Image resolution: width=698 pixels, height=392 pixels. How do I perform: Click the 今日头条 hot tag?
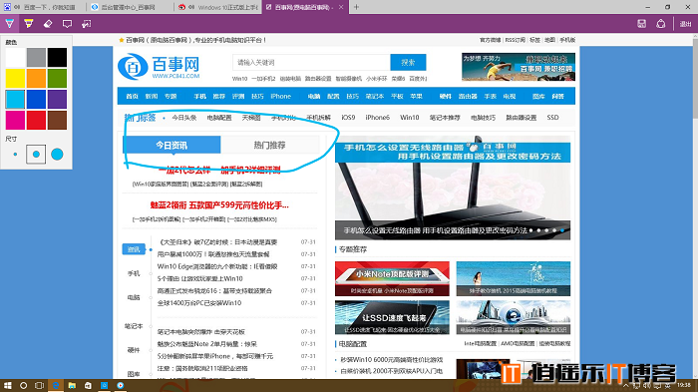(x=184, y=118)
